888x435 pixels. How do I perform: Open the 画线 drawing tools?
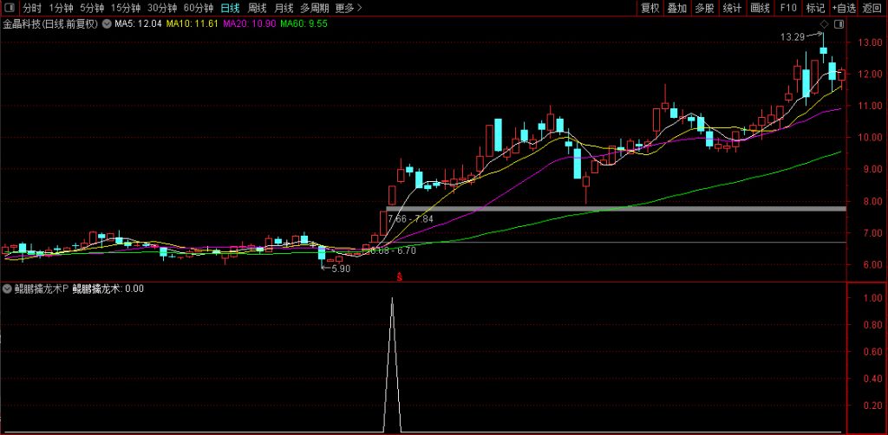click(x=761, y=8)
